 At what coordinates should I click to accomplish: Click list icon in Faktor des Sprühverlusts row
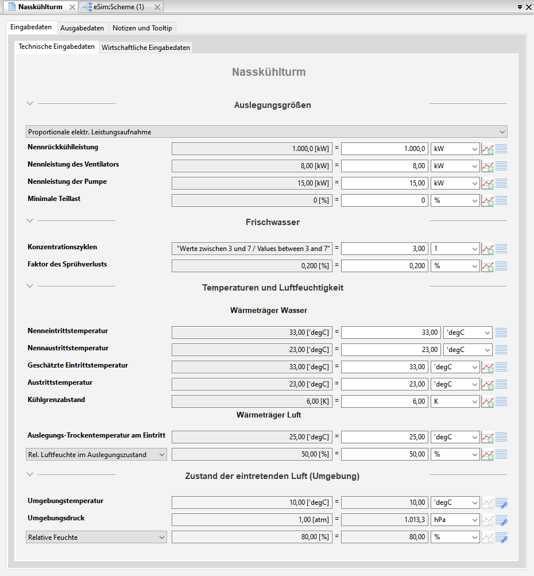501,266
